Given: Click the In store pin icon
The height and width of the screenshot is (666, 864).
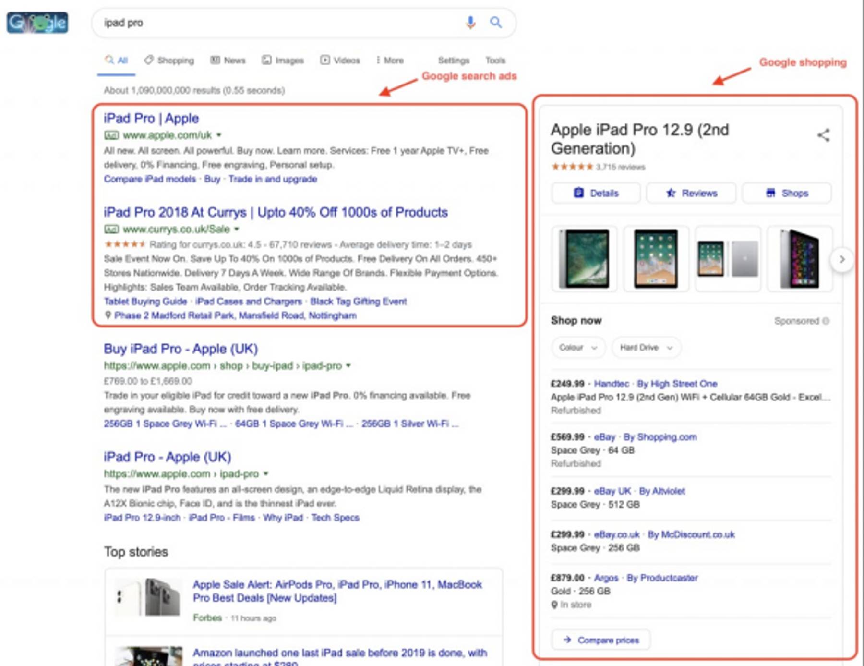Looking at the screenshot, I should (x=554, y=605).
